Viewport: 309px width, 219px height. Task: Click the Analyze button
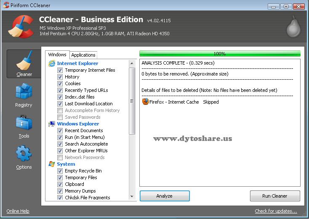click(x=165, y=196)
